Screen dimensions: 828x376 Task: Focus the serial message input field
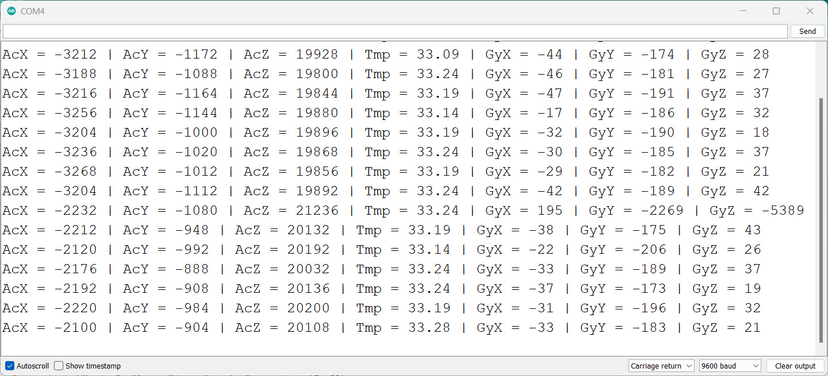(x=395, y=31)
